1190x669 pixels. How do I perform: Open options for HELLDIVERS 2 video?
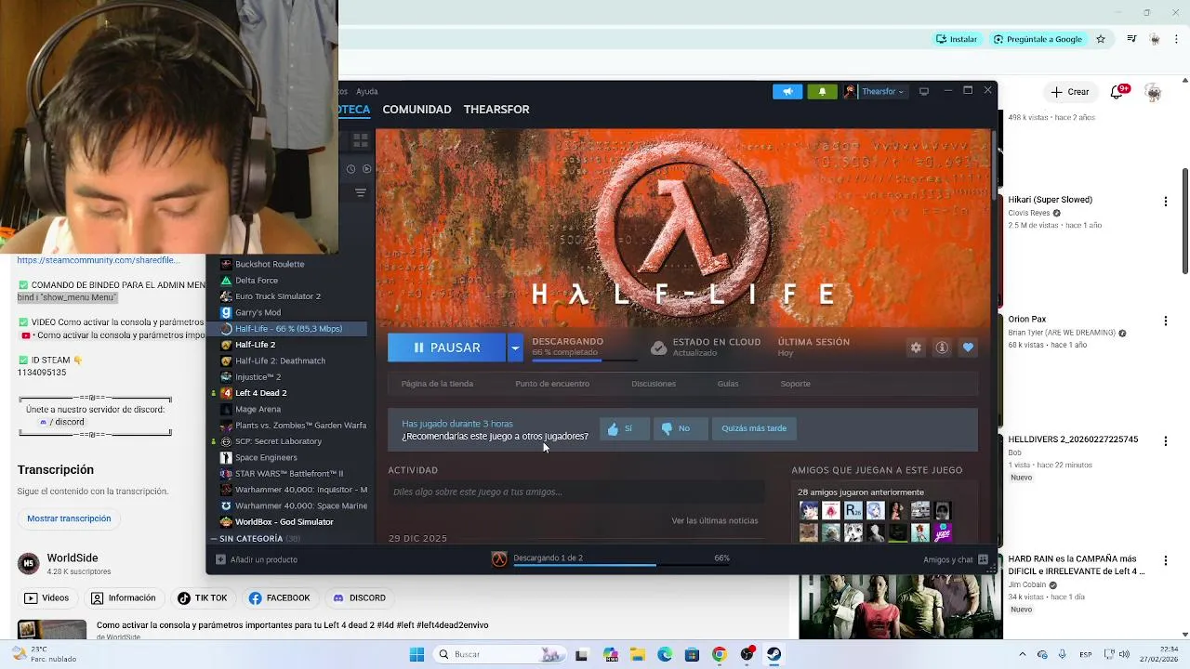pyautogui.click(x=1166, y=440)
